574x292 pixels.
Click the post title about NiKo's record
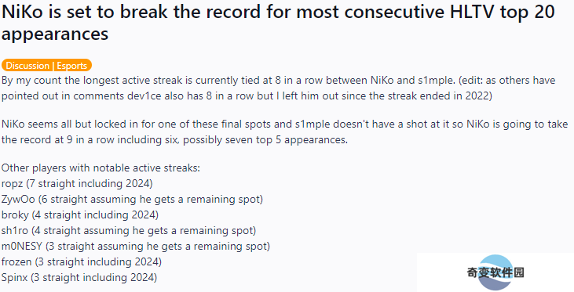278,23
